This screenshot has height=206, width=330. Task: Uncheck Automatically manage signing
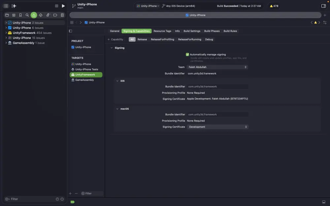pos(187,54)
